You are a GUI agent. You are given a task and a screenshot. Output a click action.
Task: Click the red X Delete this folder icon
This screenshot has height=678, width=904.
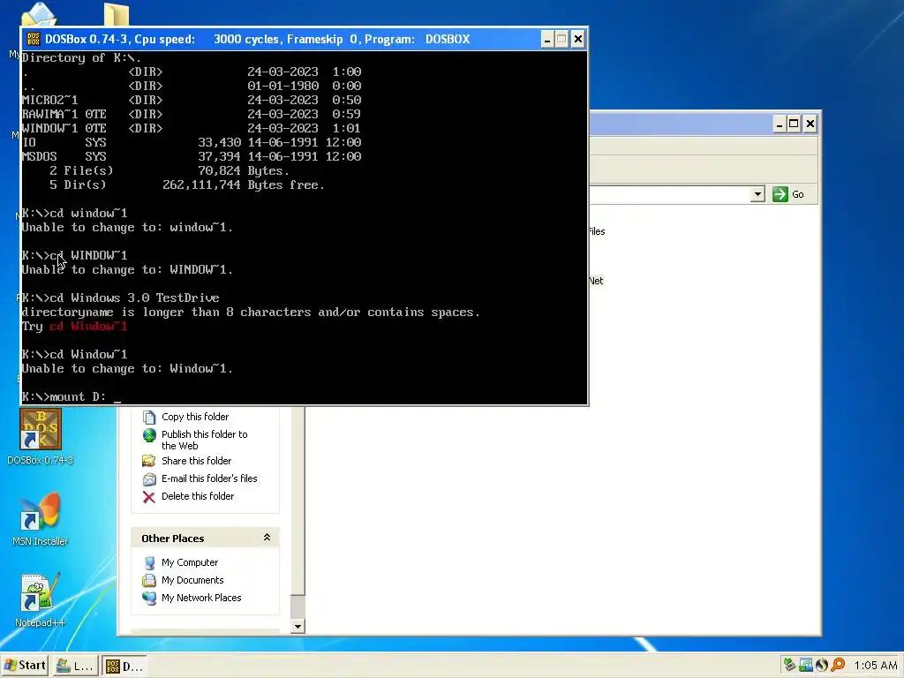(148, 497)
